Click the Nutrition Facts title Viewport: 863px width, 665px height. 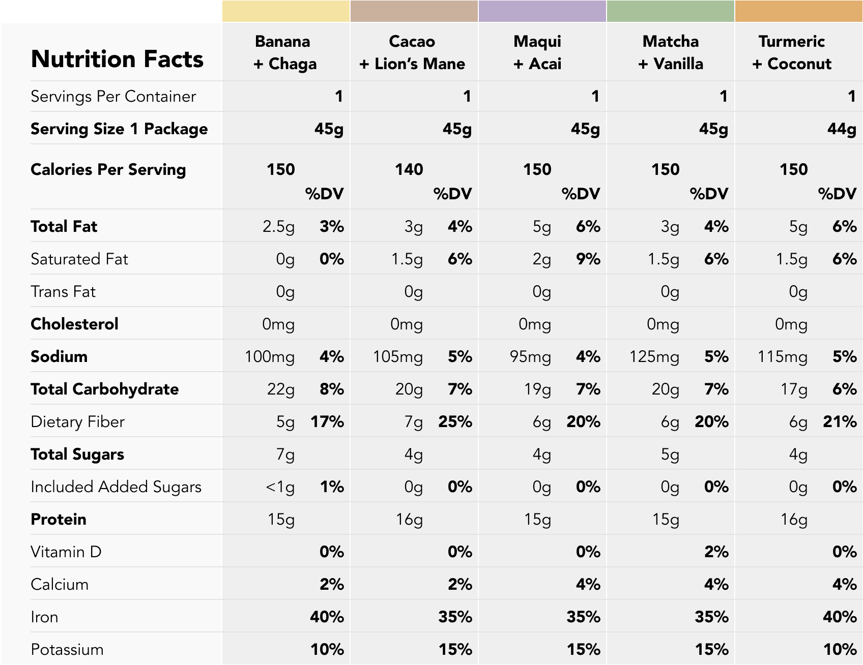[117, 59]
